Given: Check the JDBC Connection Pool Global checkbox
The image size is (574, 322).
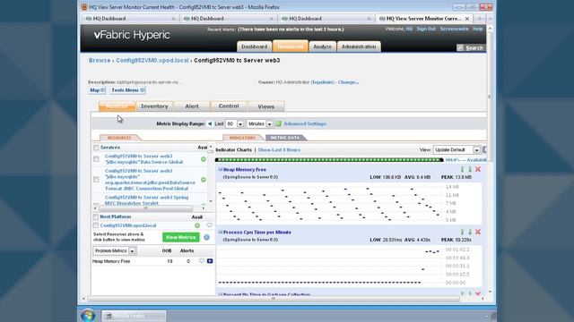Looking at the screenshot, I should (96, 180).
